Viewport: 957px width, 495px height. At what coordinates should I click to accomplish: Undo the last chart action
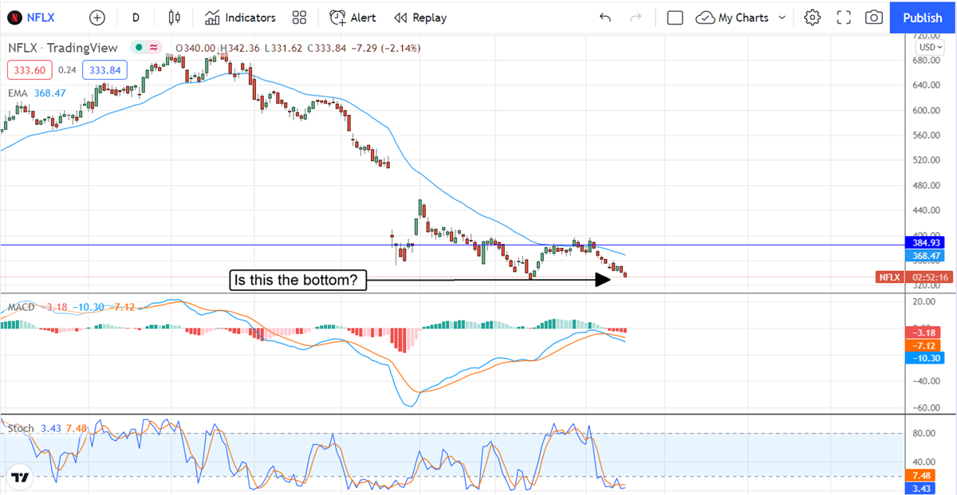pyautogui.click(x=605, y=18)
